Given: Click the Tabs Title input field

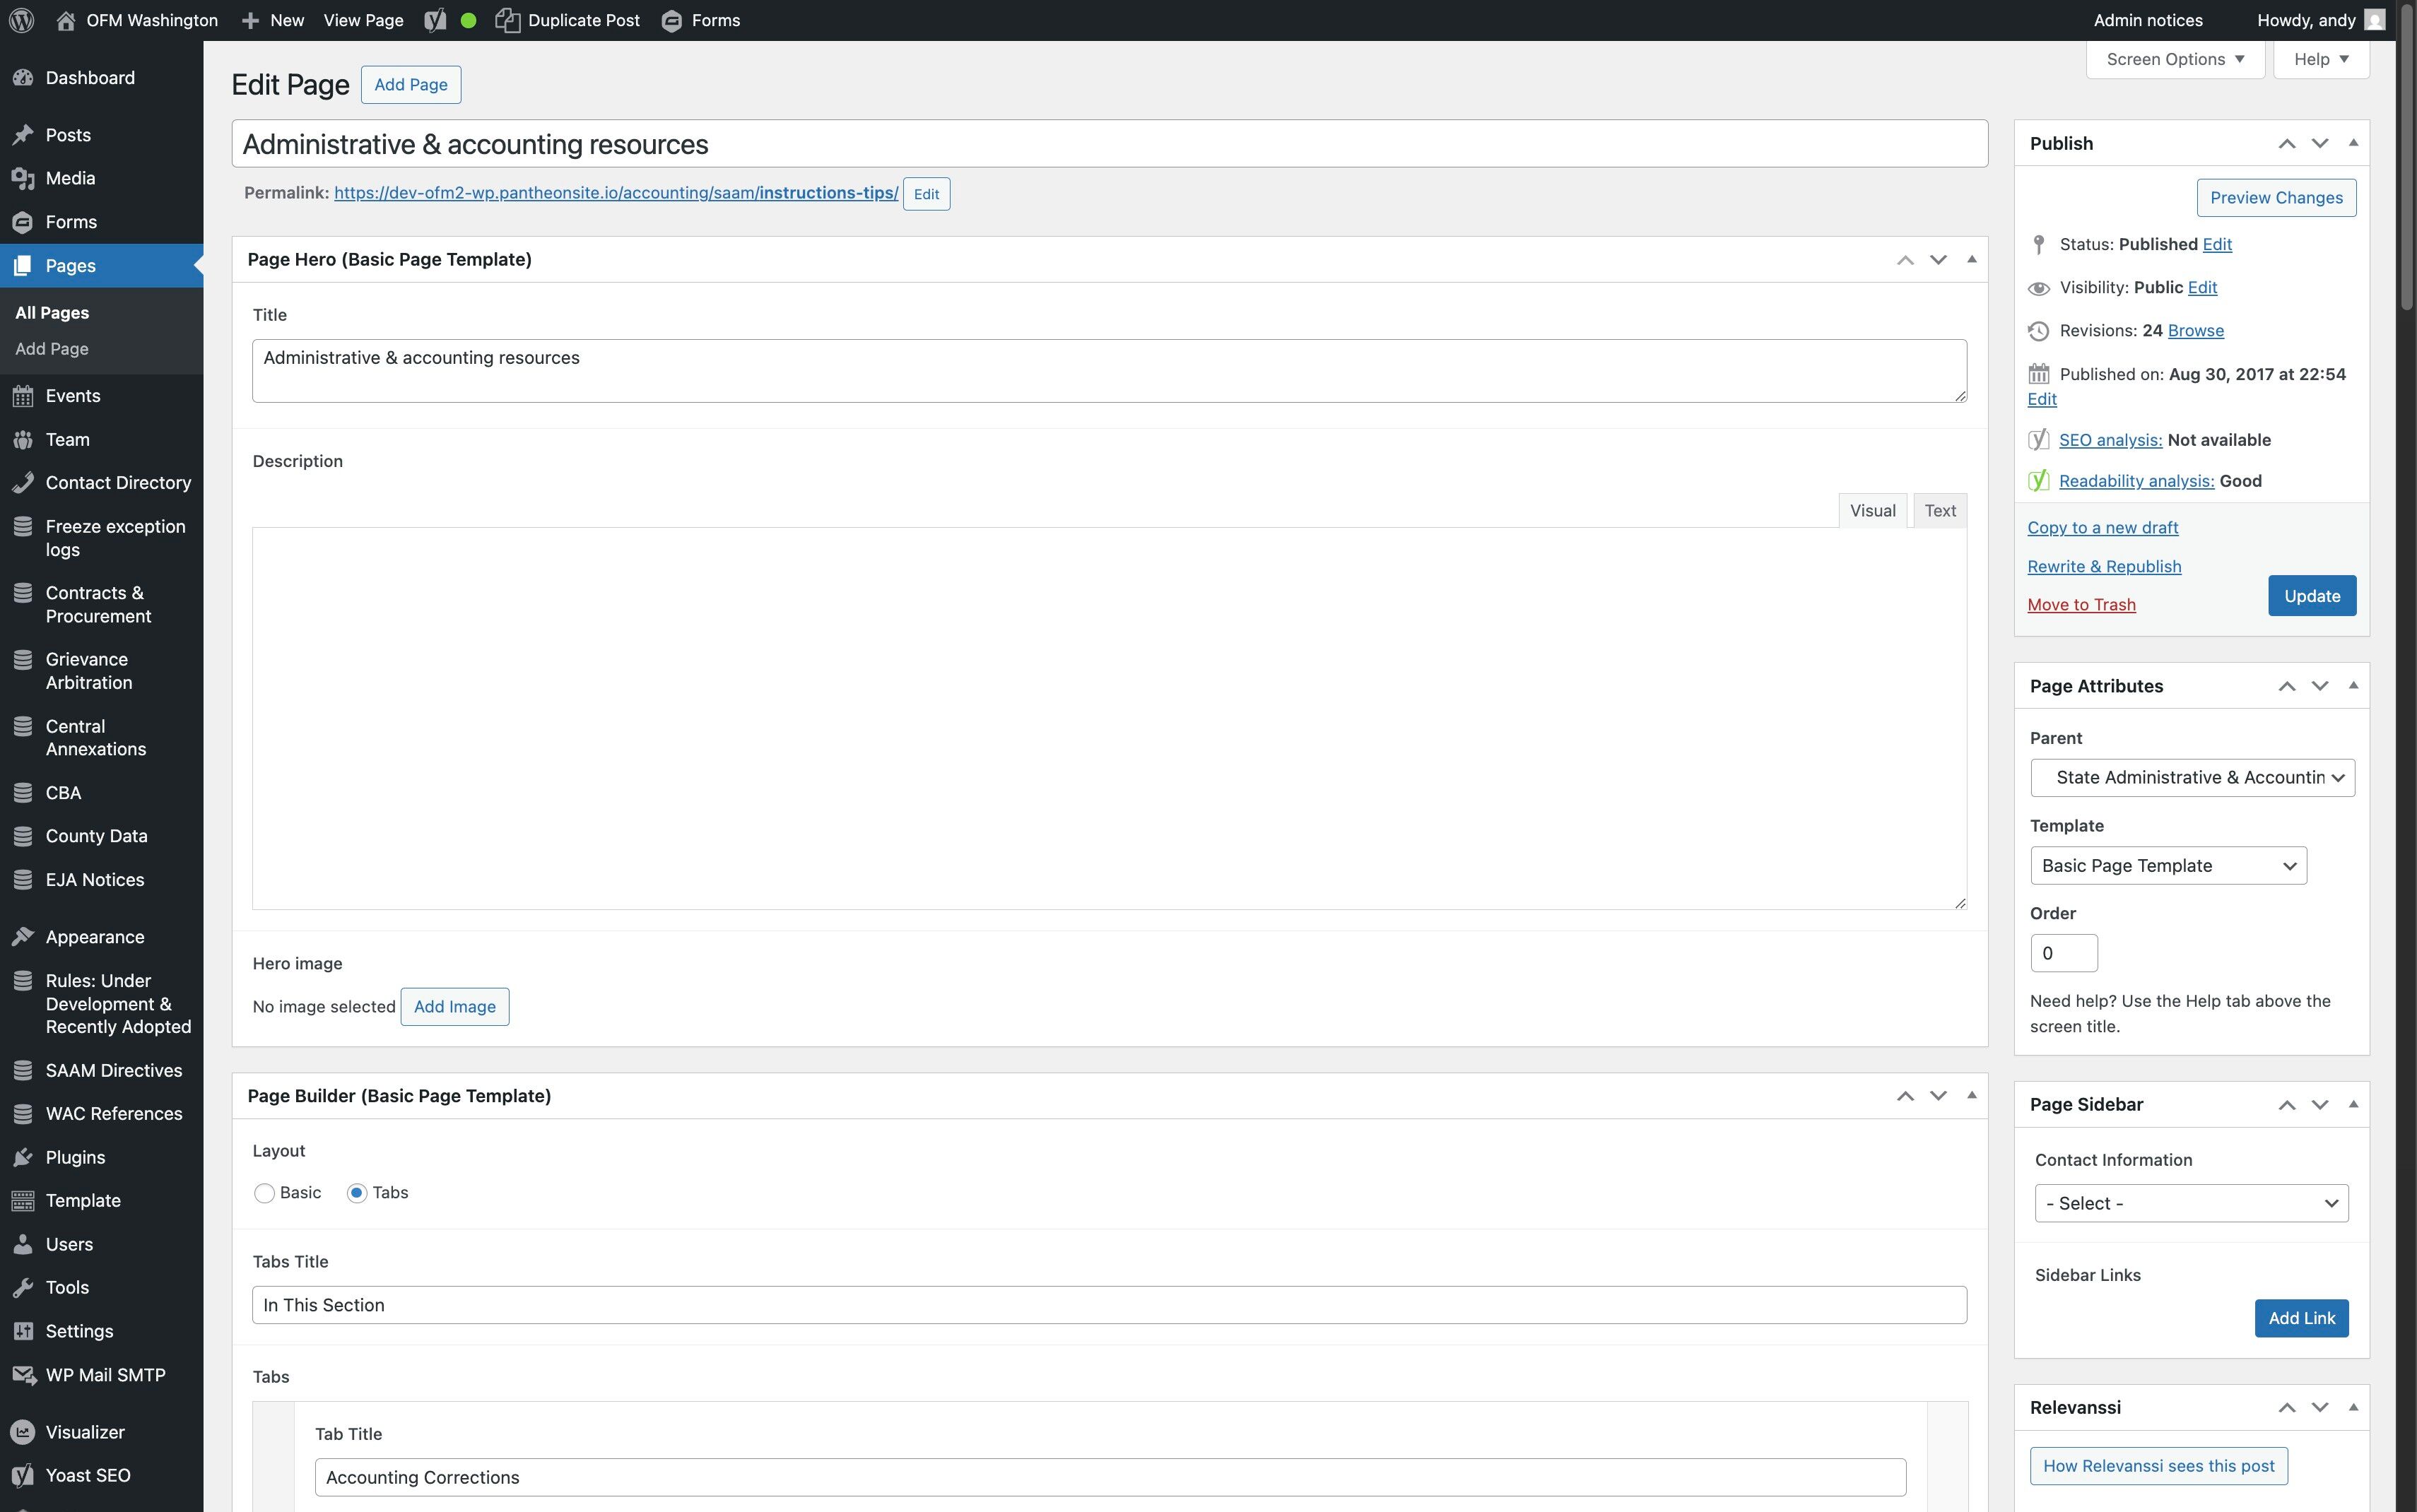Looking at the screenshot, I should 1108,1305.
